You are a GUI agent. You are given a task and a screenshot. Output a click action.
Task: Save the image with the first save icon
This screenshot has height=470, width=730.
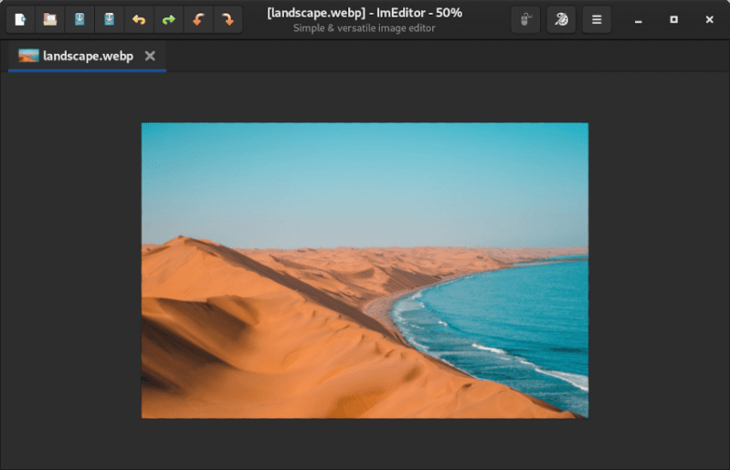click(x=79, y=19)
